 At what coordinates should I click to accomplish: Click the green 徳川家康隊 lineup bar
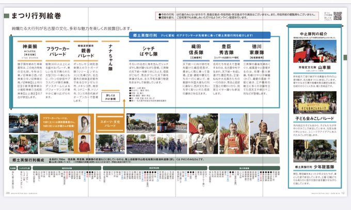point(244,168)
